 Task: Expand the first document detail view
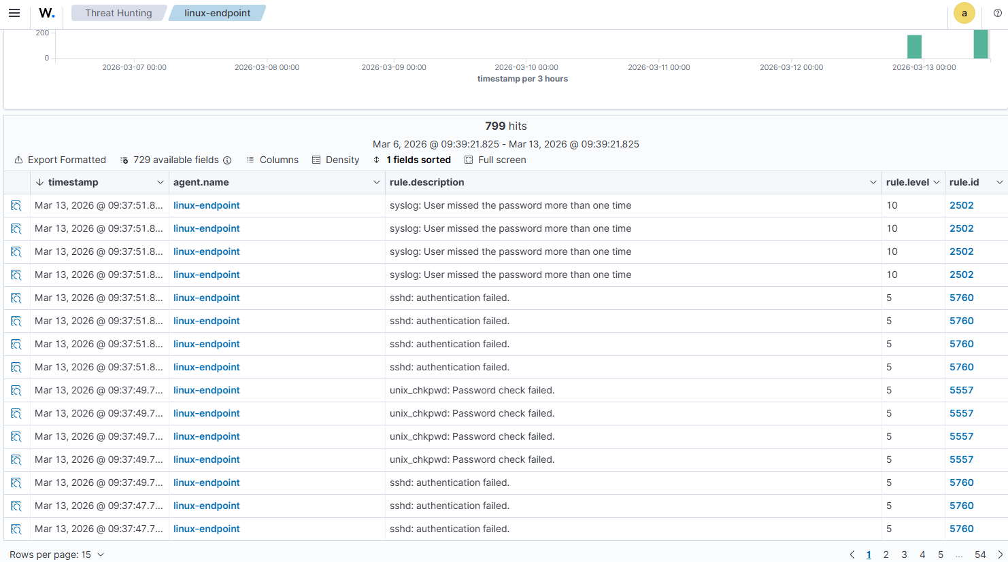(x=16, y=205)
